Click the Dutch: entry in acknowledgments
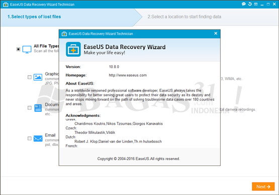This screenshot has height=195, width=279. (71, 137)
